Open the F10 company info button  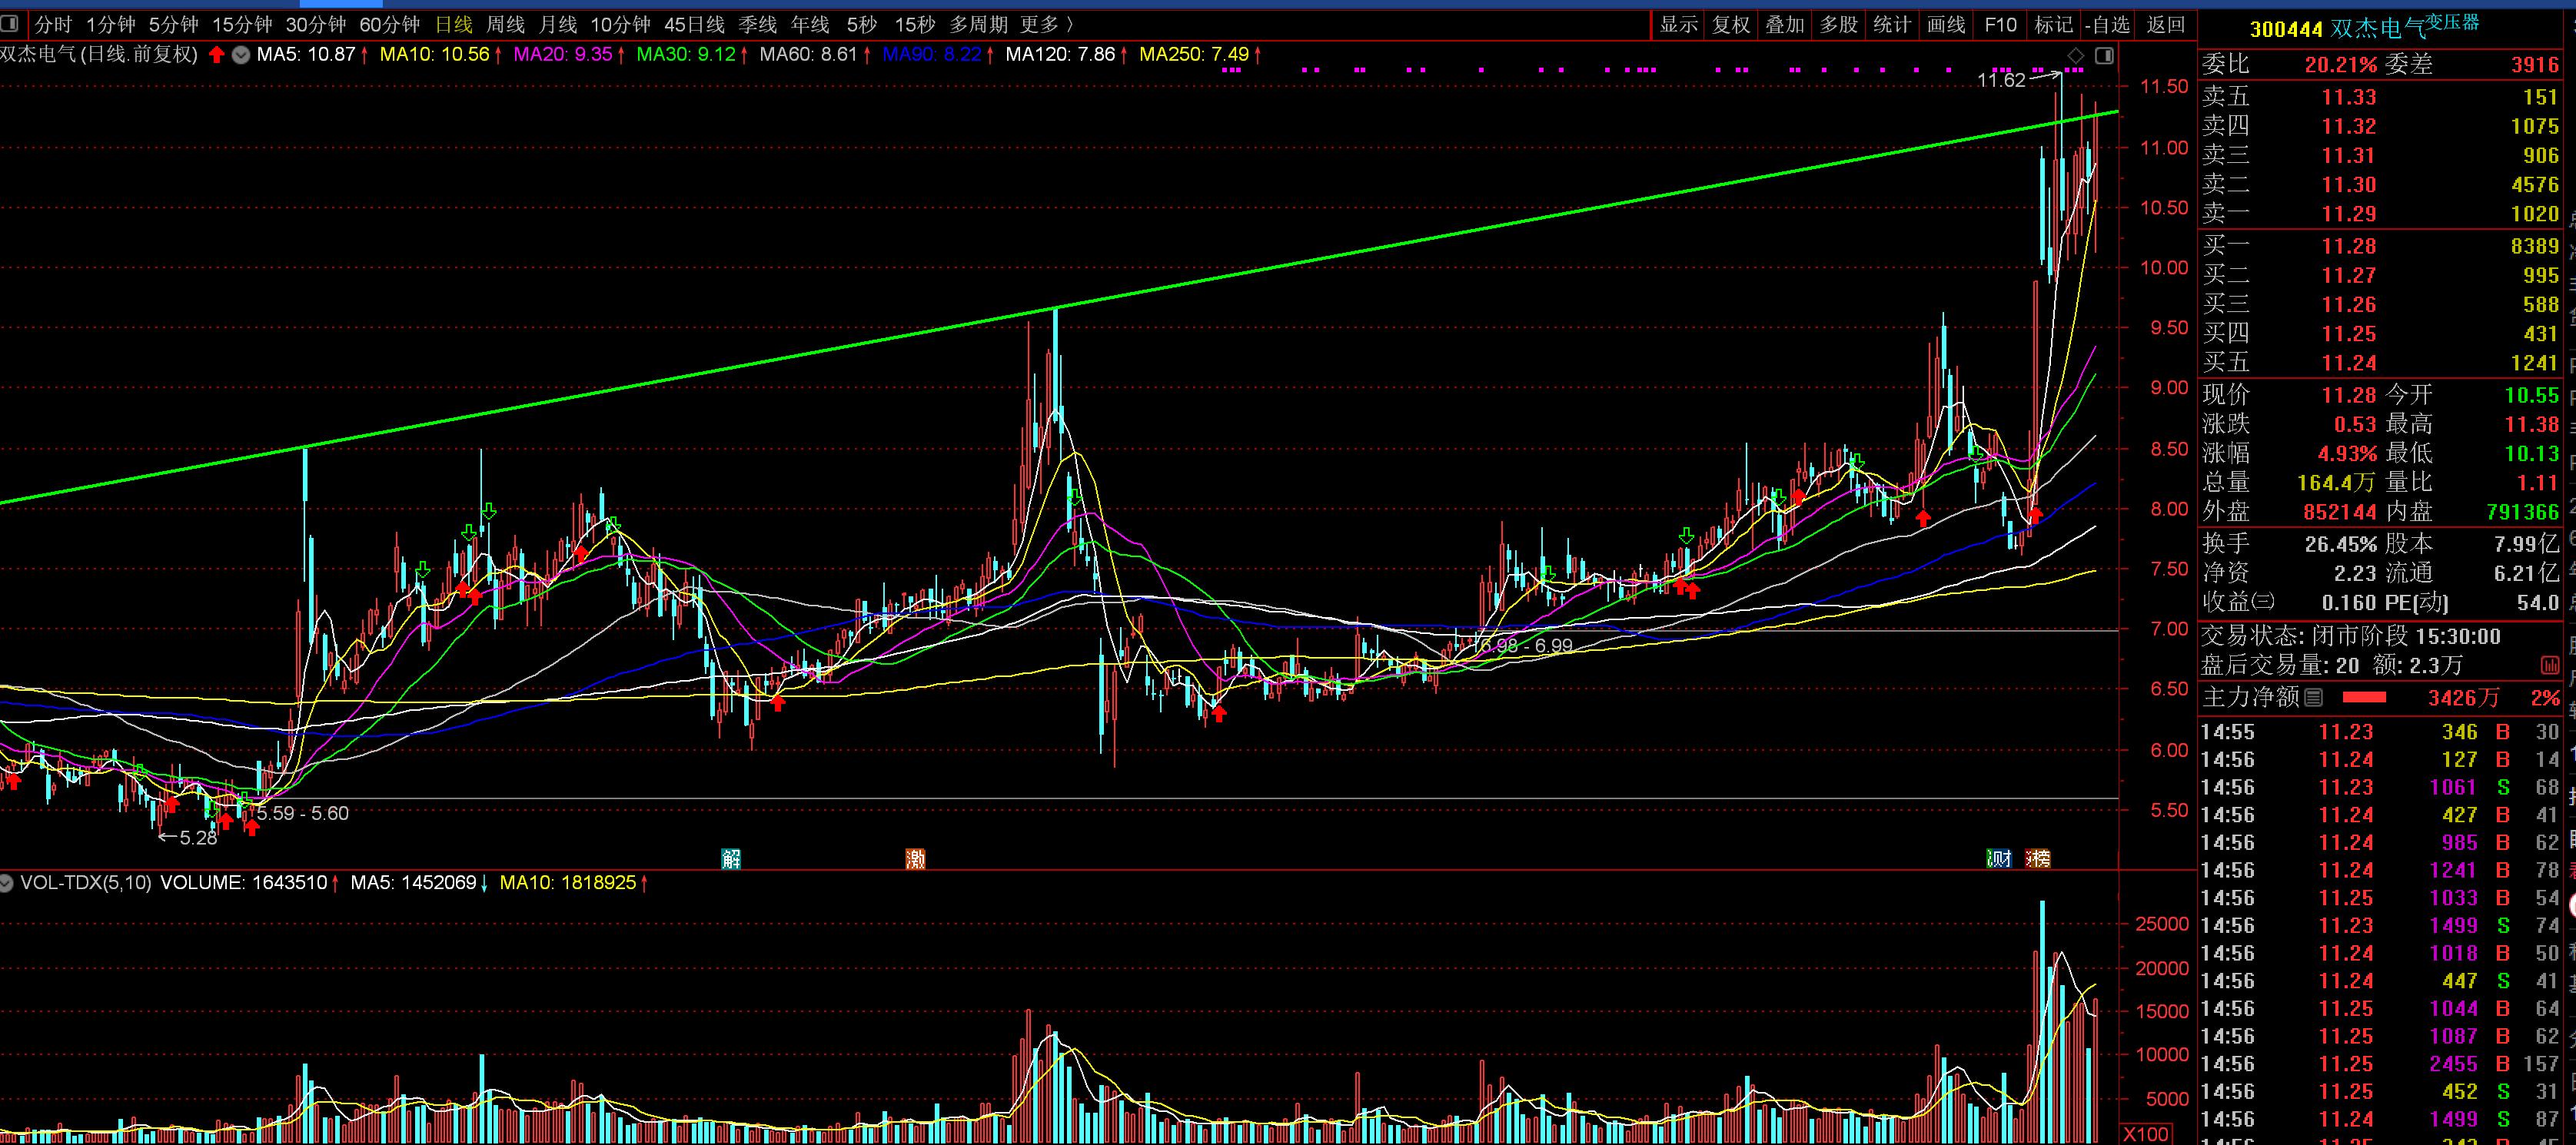2000,24
